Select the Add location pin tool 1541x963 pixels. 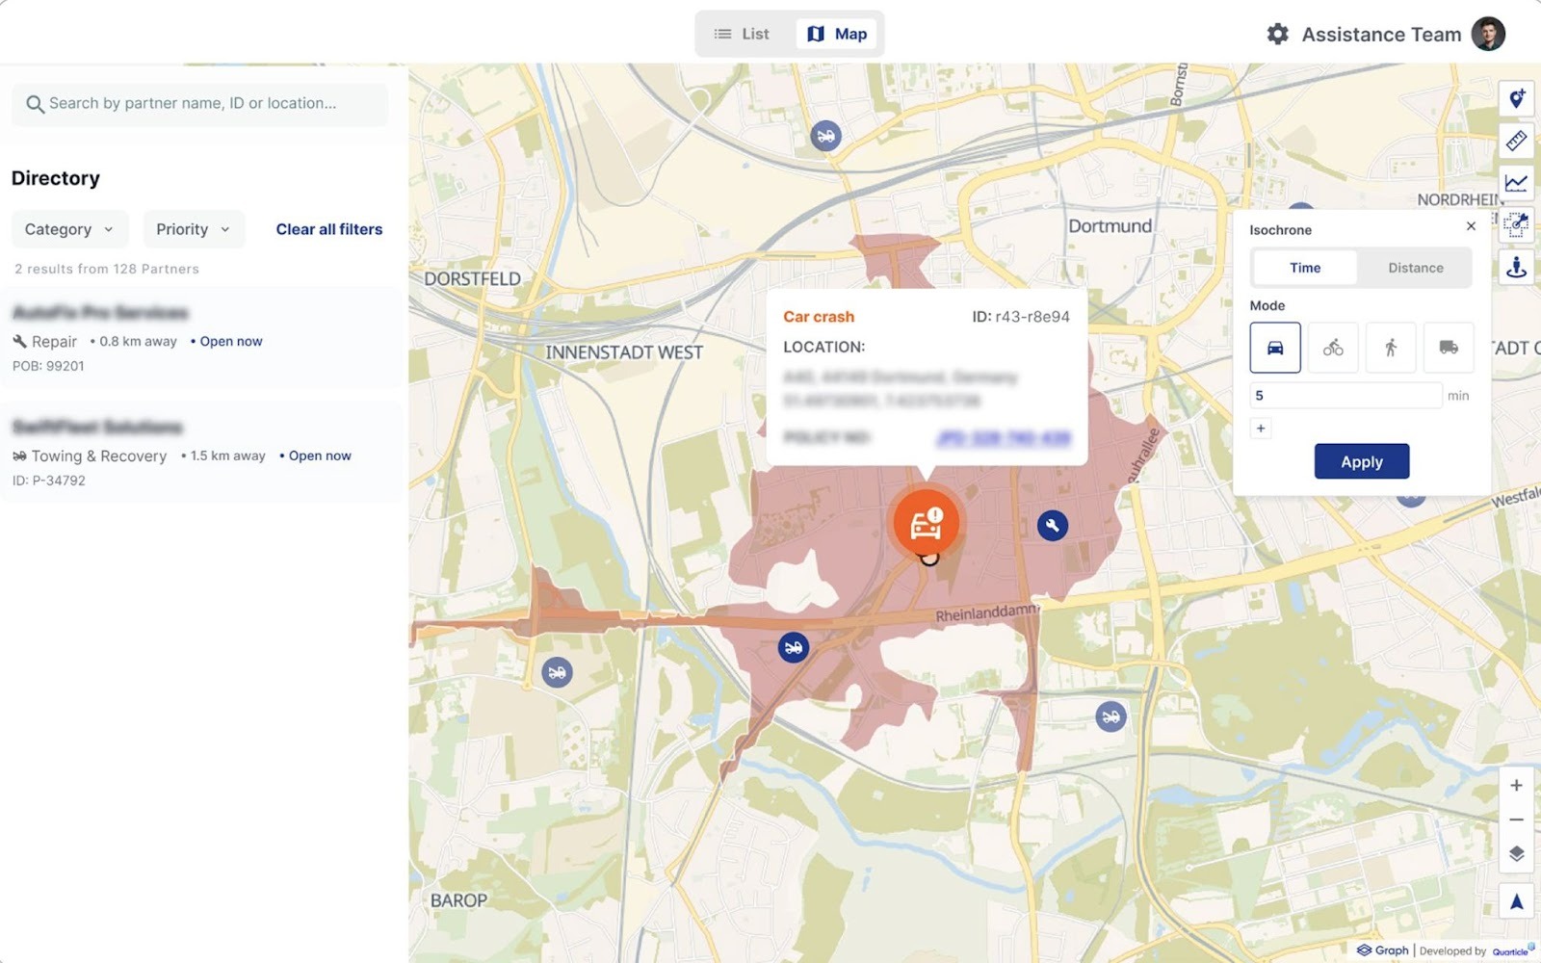tap(1516, 99)
